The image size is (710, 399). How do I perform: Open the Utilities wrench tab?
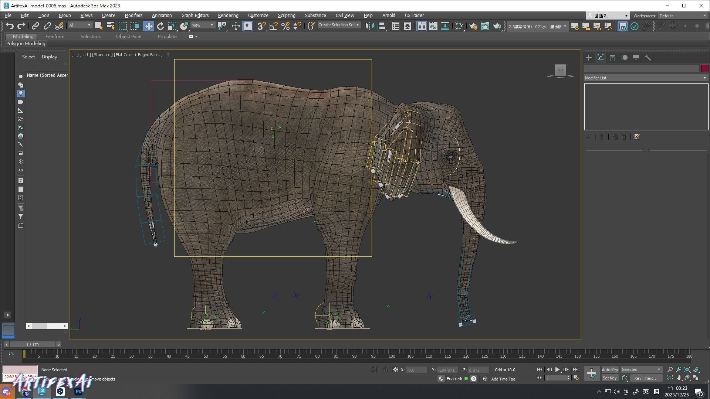point(648,58)
